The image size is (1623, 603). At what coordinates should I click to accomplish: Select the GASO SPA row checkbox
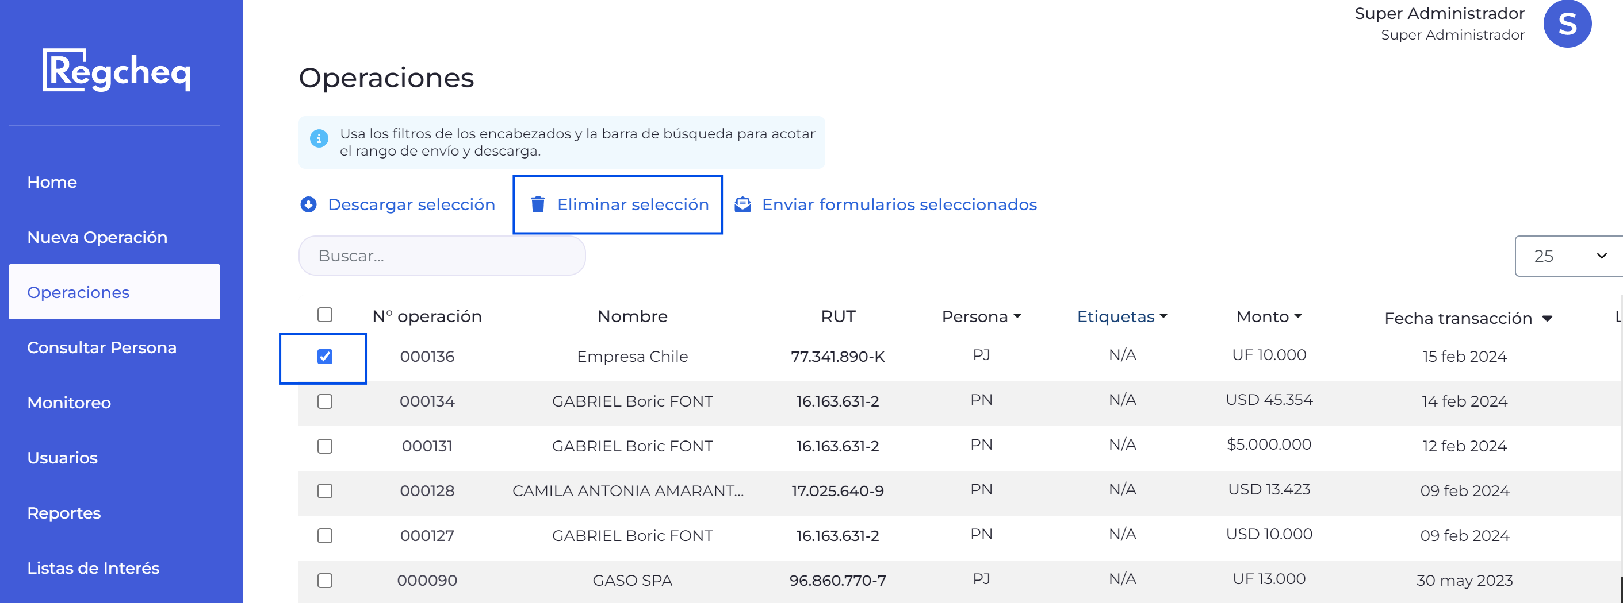[x=324, y=581]
